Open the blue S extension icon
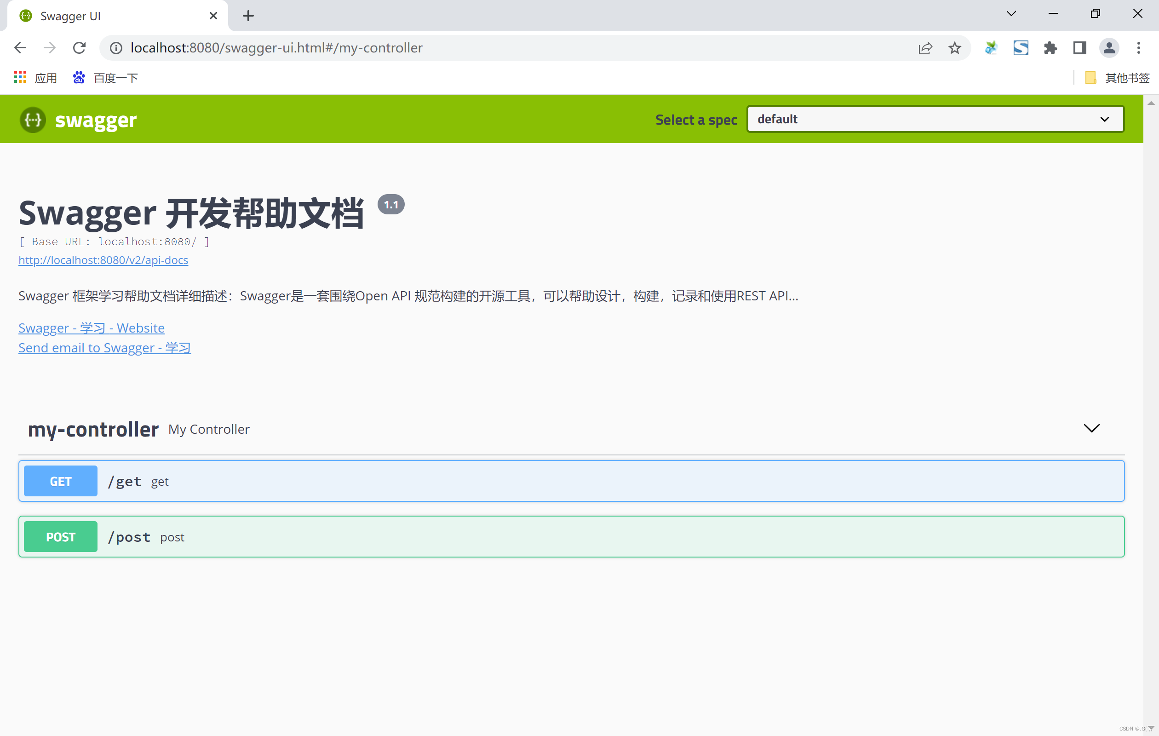Screen dimensions: 1159x736 pyautogui.click(x=1021, y=48)
